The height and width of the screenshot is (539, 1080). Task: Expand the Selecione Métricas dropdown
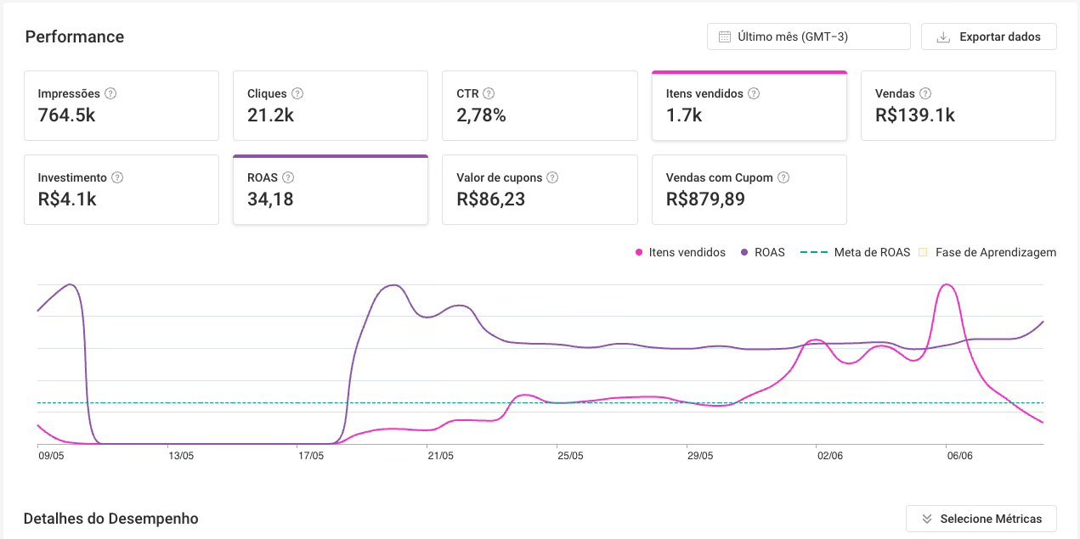pos(981,519)
